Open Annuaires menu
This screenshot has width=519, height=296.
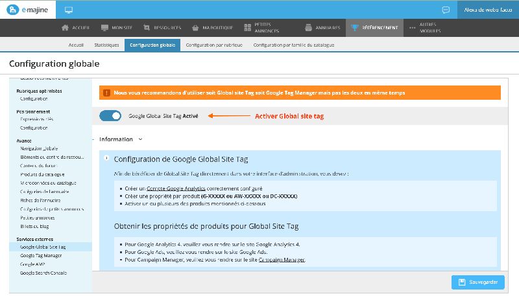[x=322, y=28]
